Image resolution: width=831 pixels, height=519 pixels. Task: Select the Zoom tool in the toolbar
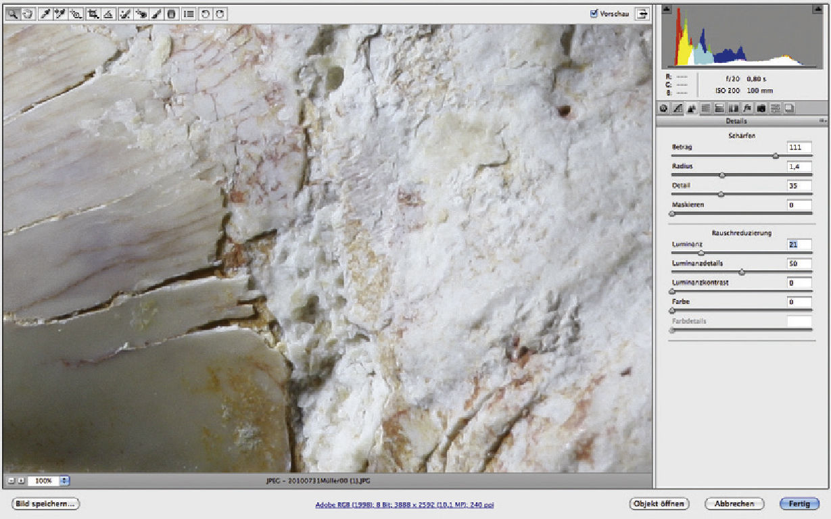point(14,14)
